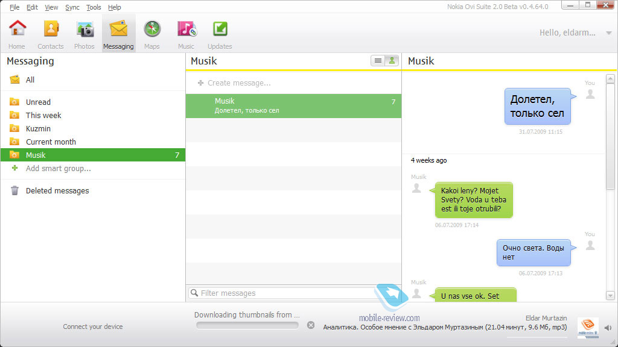Open the Photos camera icon

[85, 29]
